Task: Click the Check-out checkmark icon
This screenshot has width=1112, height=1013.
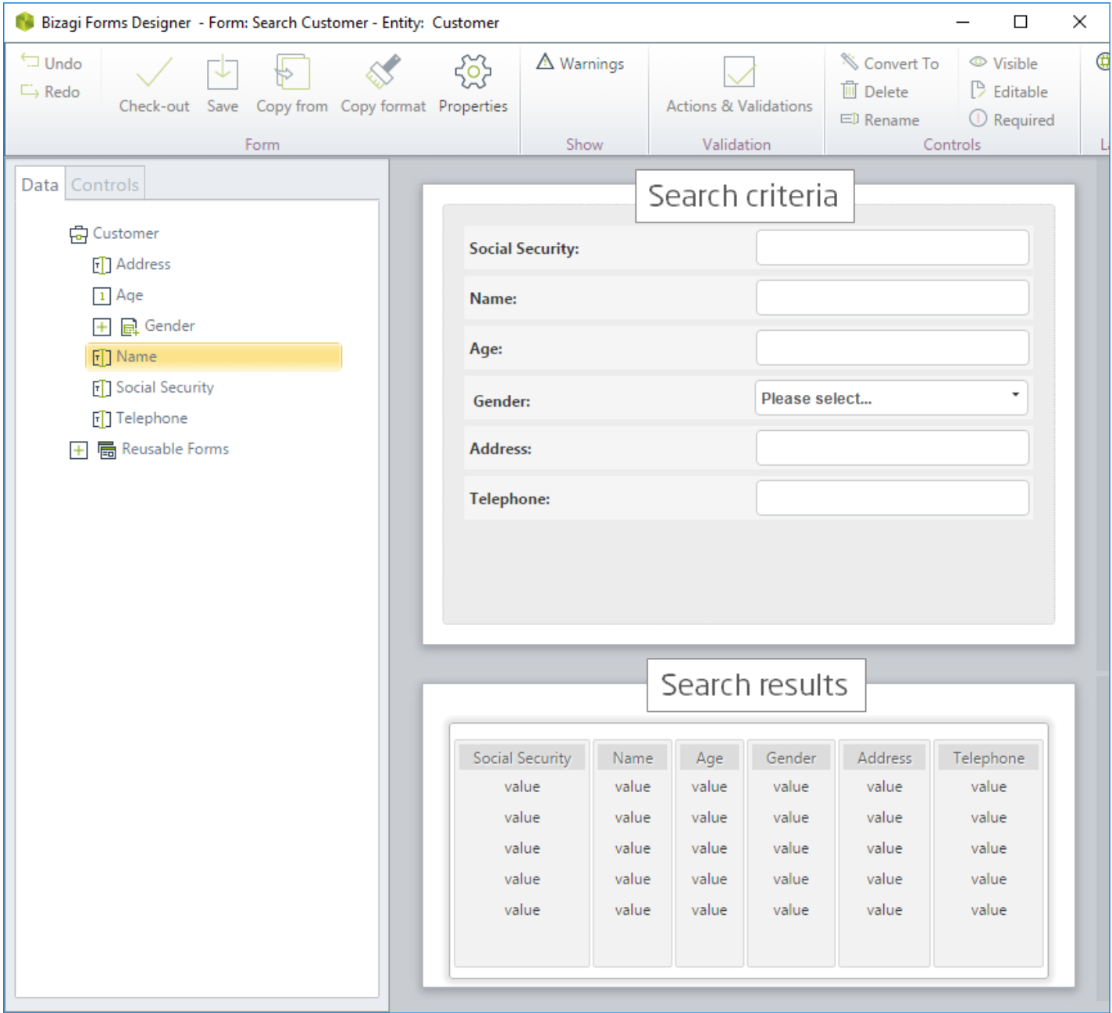Action: 154,73
